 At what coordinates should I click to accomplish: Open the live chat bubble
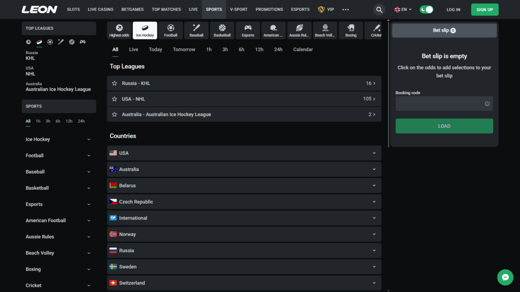click(x=505, y=277)
